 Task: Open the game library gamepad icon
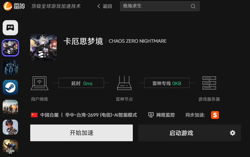click(x=10, y=28)
